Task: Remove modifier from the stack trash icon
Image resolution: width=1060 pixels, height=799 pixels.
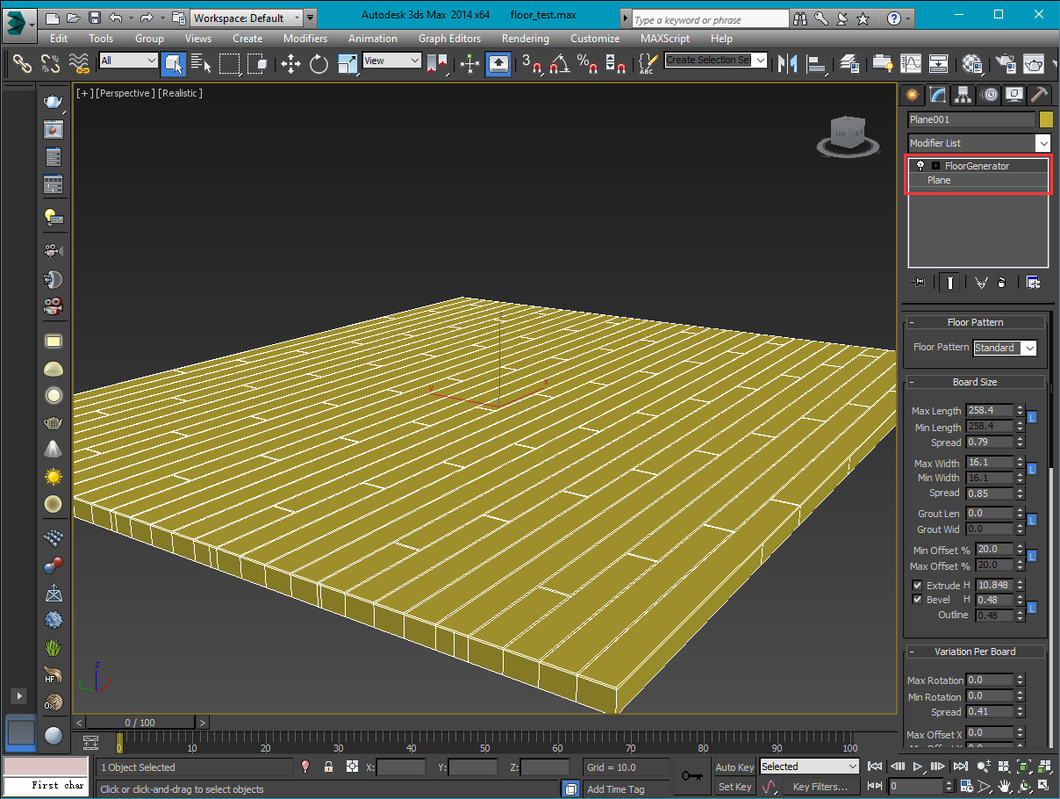Action: (x=1001, y=282)
